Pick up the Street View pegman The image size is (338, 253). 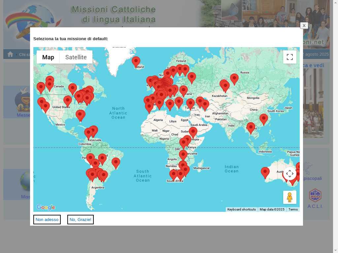289,197
